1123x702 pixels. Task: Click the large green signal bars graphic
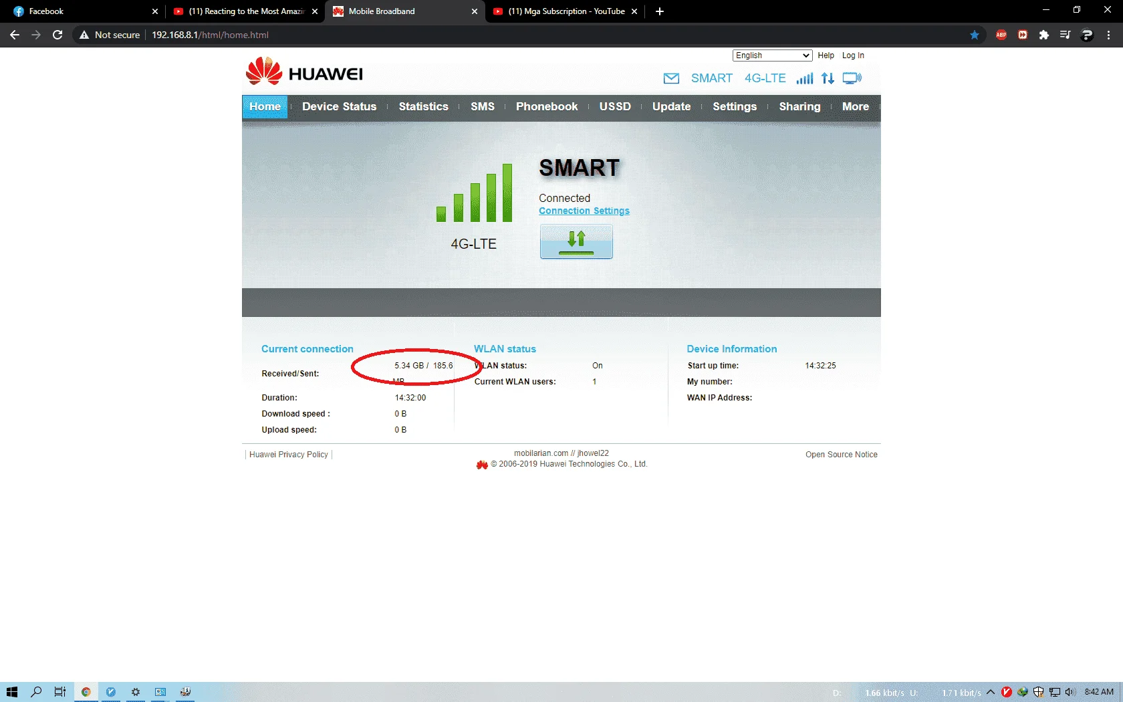[x=474, y=193]
